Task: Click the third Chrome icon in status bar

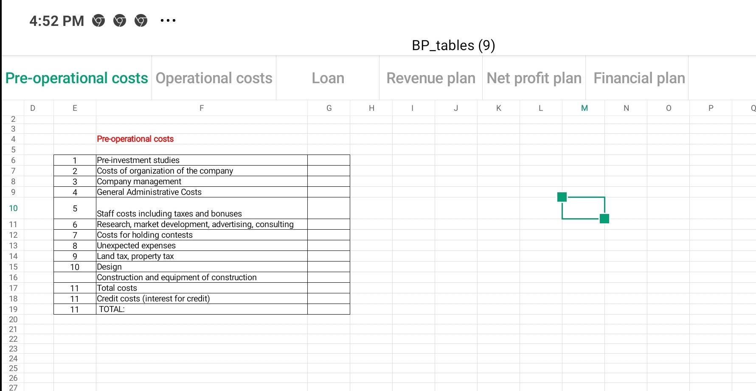Action: [141, 20]
